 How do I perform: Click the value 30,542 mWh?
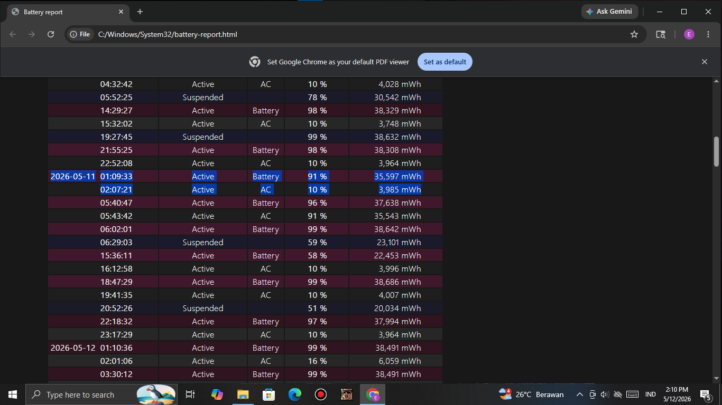point(397,97)
